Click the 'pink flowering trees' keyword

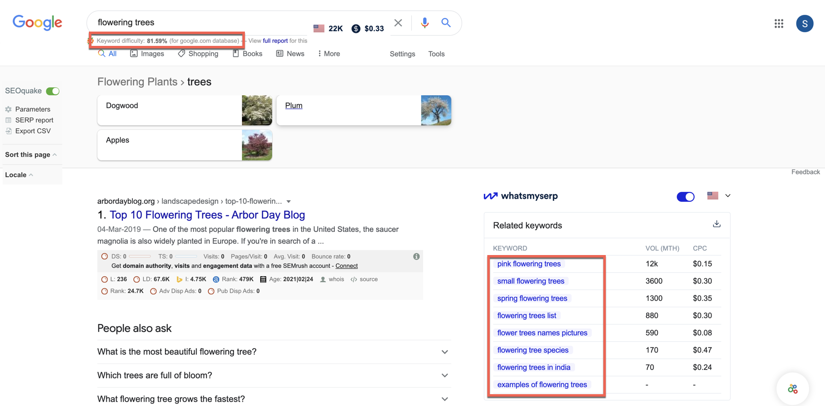529,264
